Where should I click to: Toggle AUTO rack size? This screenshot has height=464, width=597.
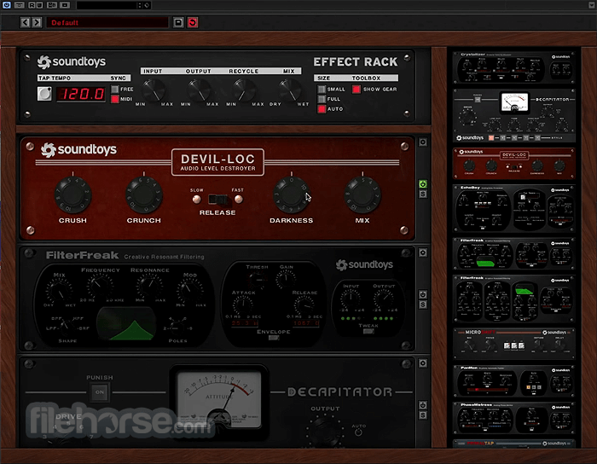pyautogui.click(x=322, y=109)
